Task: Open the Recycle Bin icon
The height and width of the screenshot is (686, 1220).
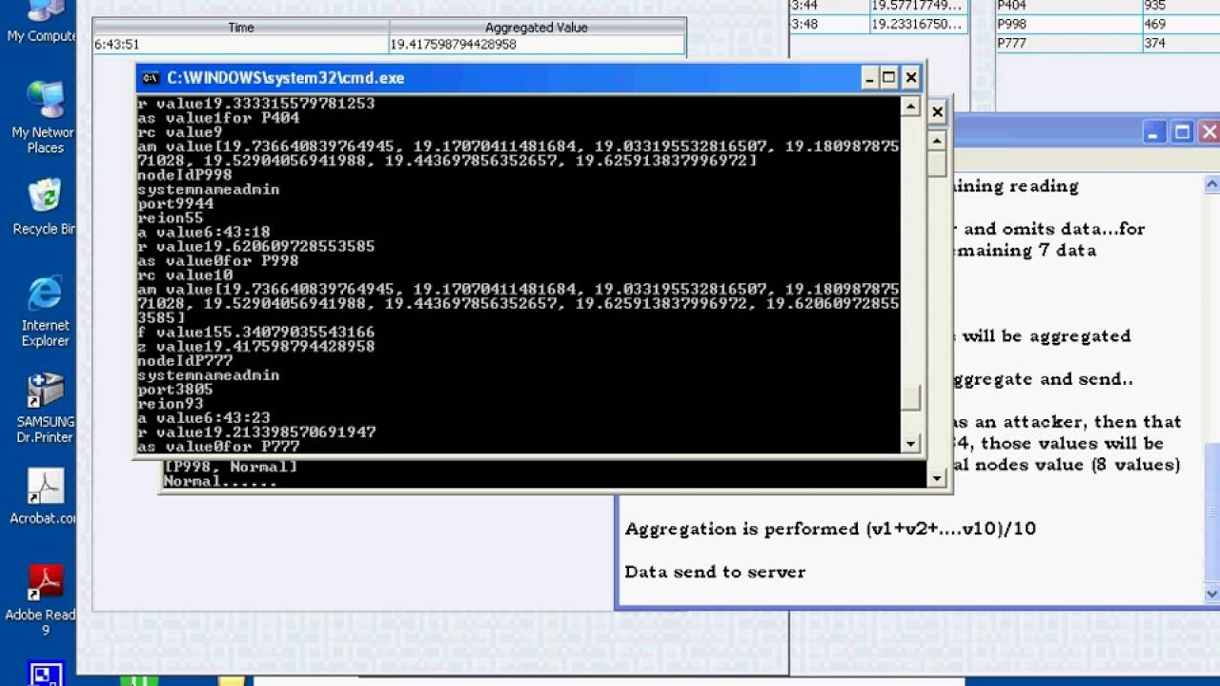Action: pos(43,207)
